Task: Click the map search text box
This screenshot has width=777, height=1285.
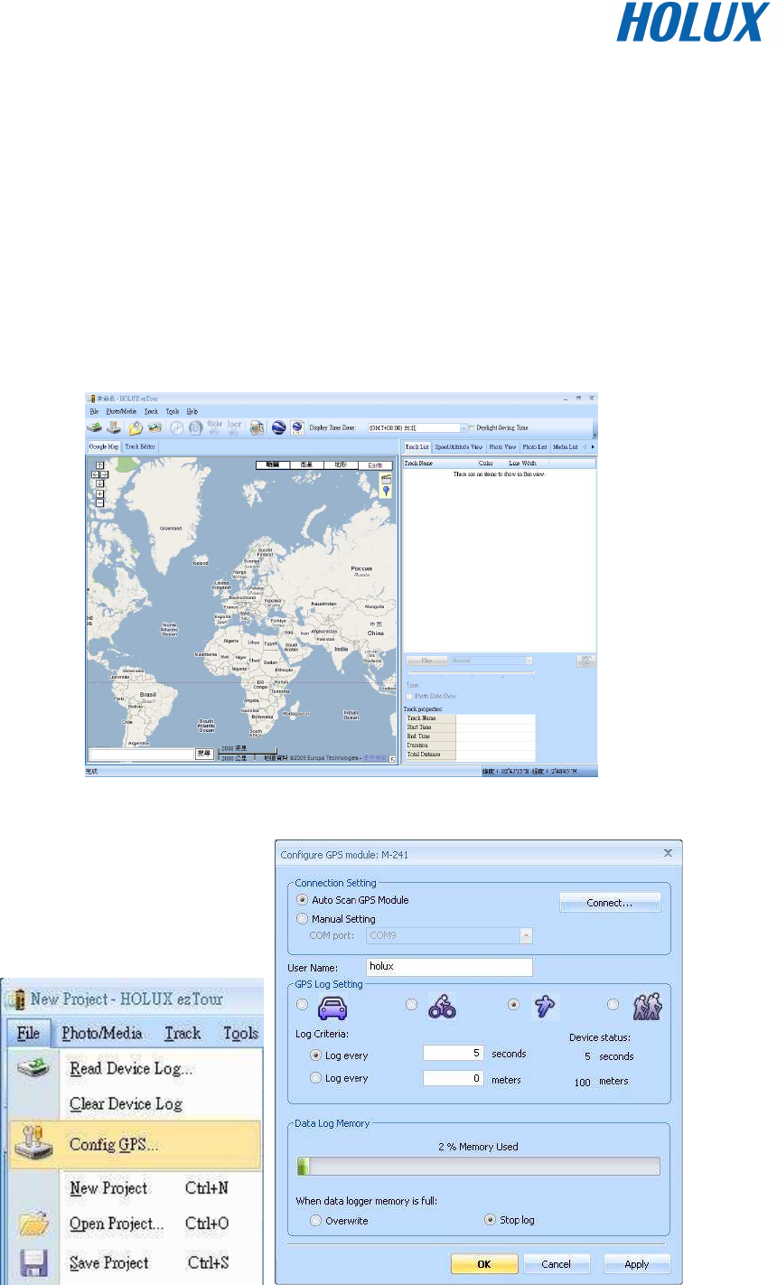Action: 141,753
